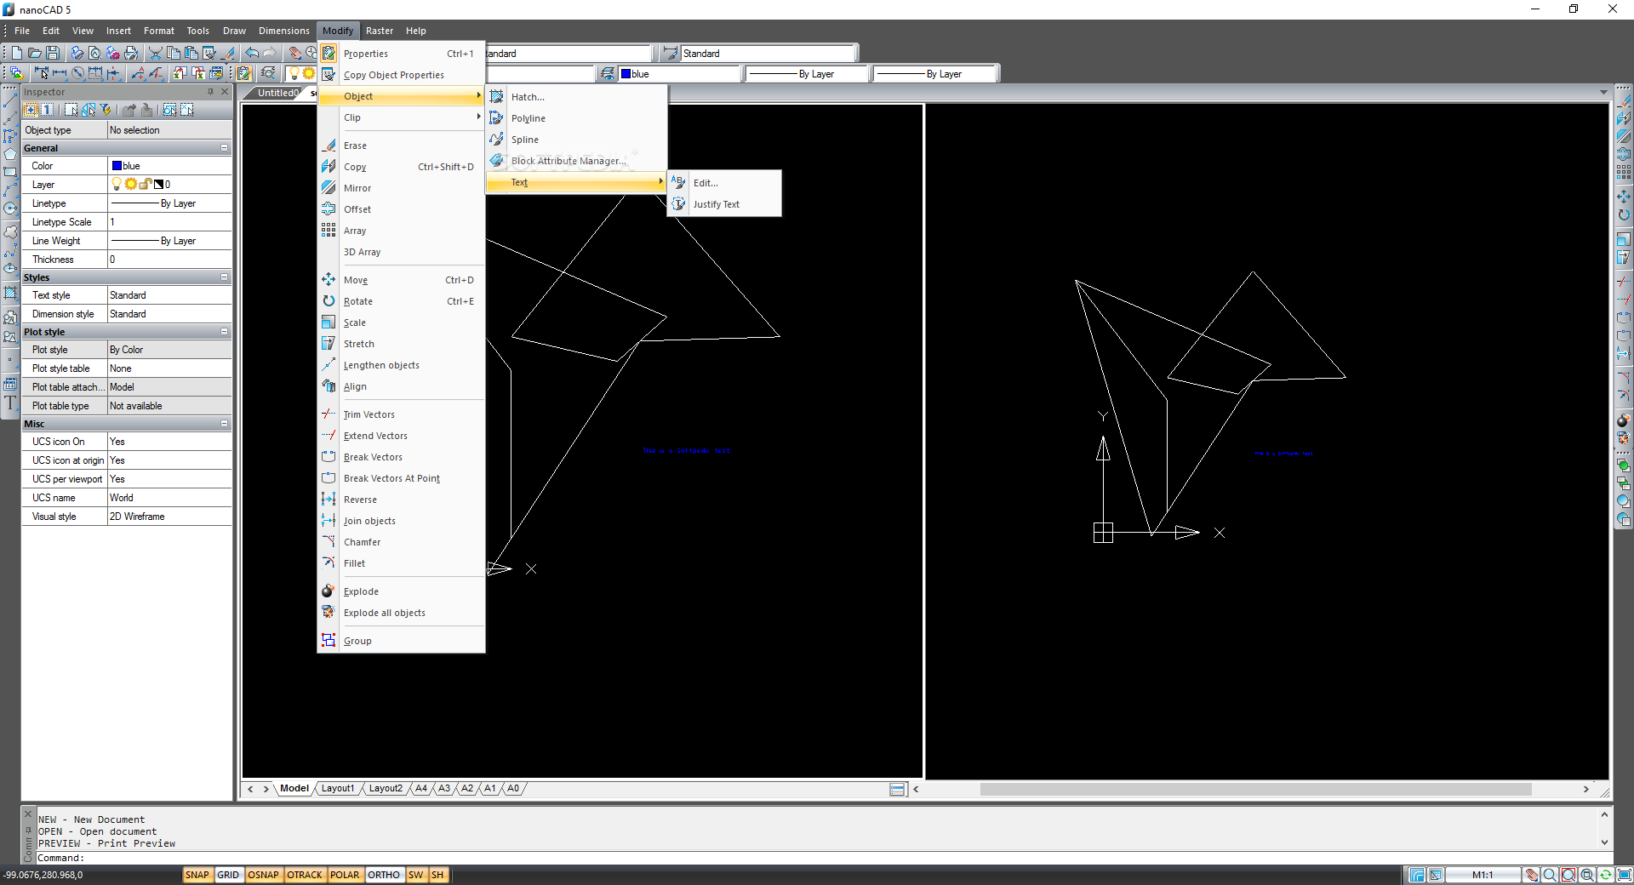Open the Clip submenu in Modify menu
The width and height of the screenshot is (1634, 885).
(401, 117)
